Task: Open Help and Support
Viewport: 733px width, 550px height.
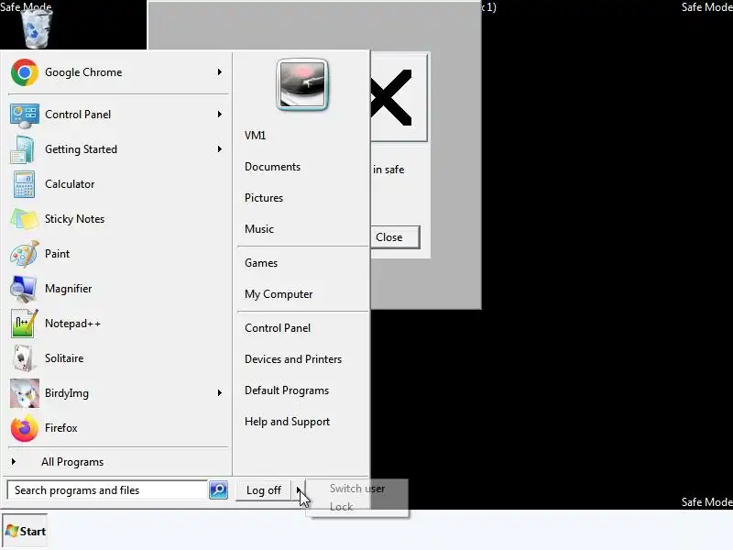Action: click(287, 422)
